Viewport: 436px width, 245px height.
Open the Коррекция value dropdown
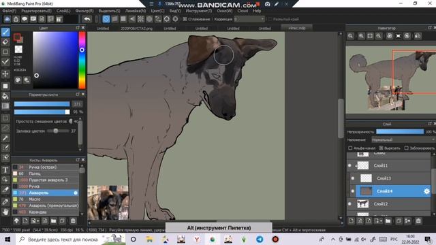[249, 19]
